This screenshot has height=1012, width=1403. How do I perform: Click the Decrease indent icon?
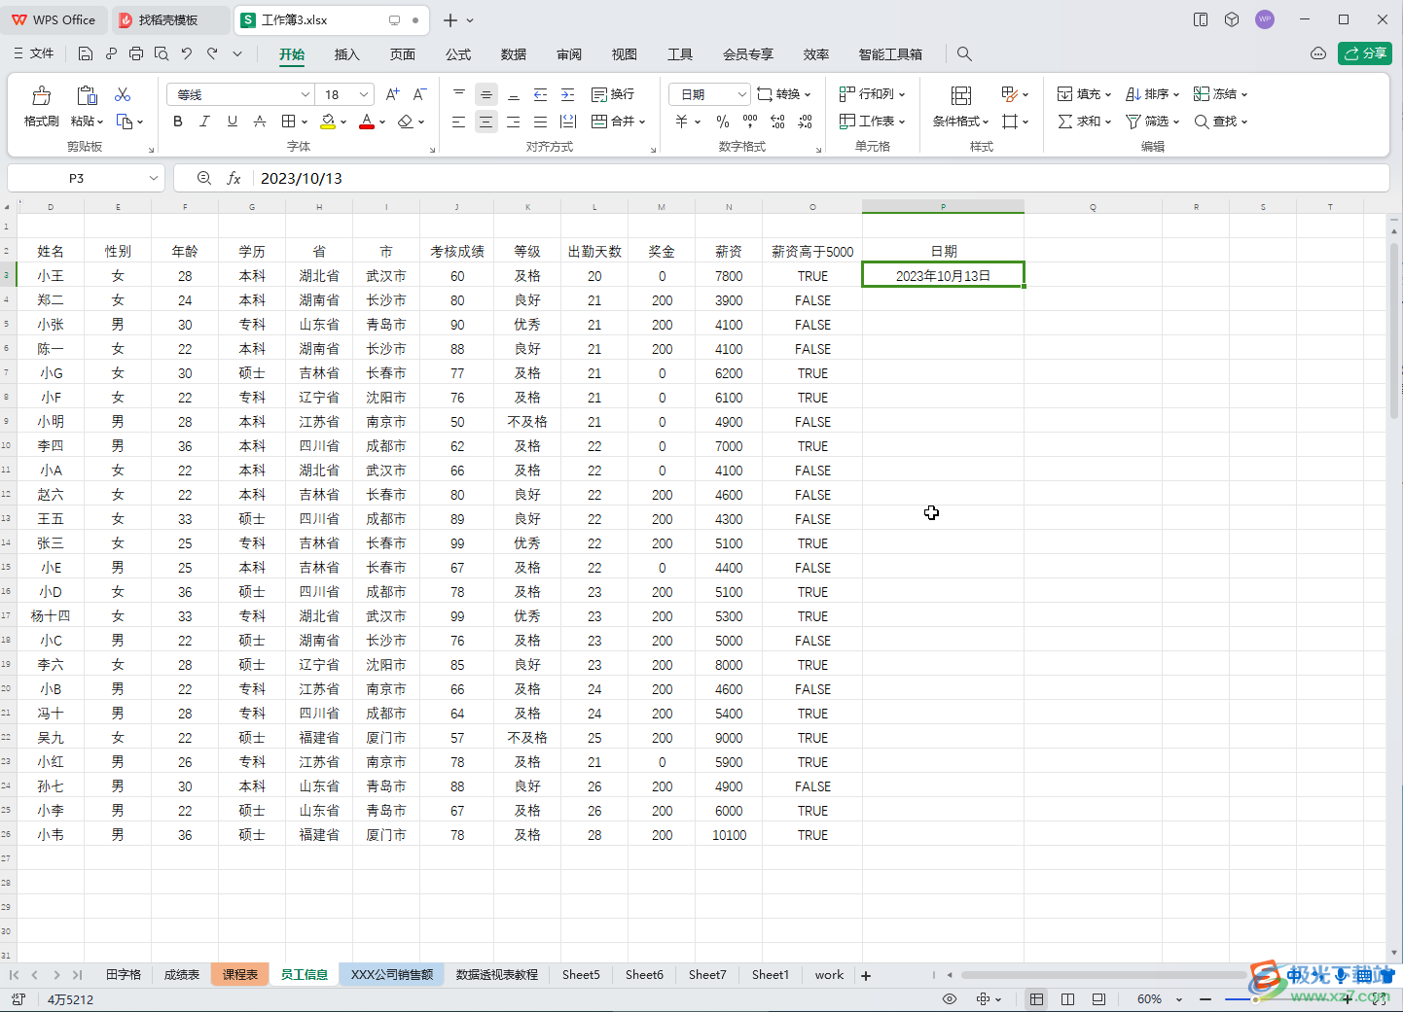[x=540, y=94]
